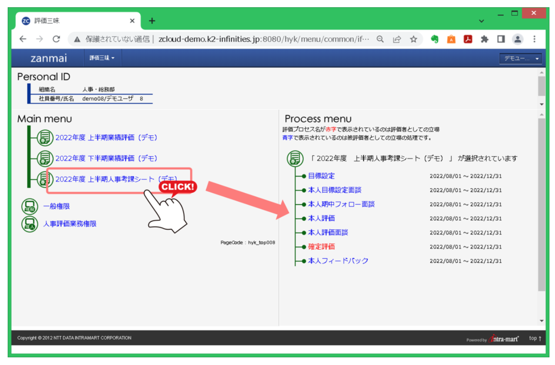Open the Chrome extensions puzzle icon

pos(484,39)
